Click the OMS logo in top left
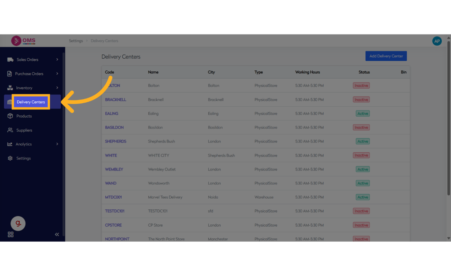The width and height of the screenshot is (451, 253). point(23,40)
